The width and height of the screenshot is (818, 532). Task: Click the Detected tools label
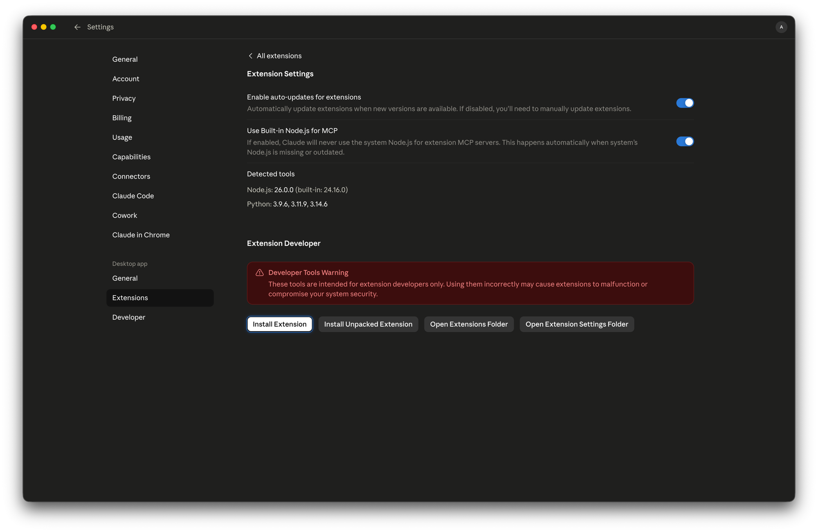(271, 174)
